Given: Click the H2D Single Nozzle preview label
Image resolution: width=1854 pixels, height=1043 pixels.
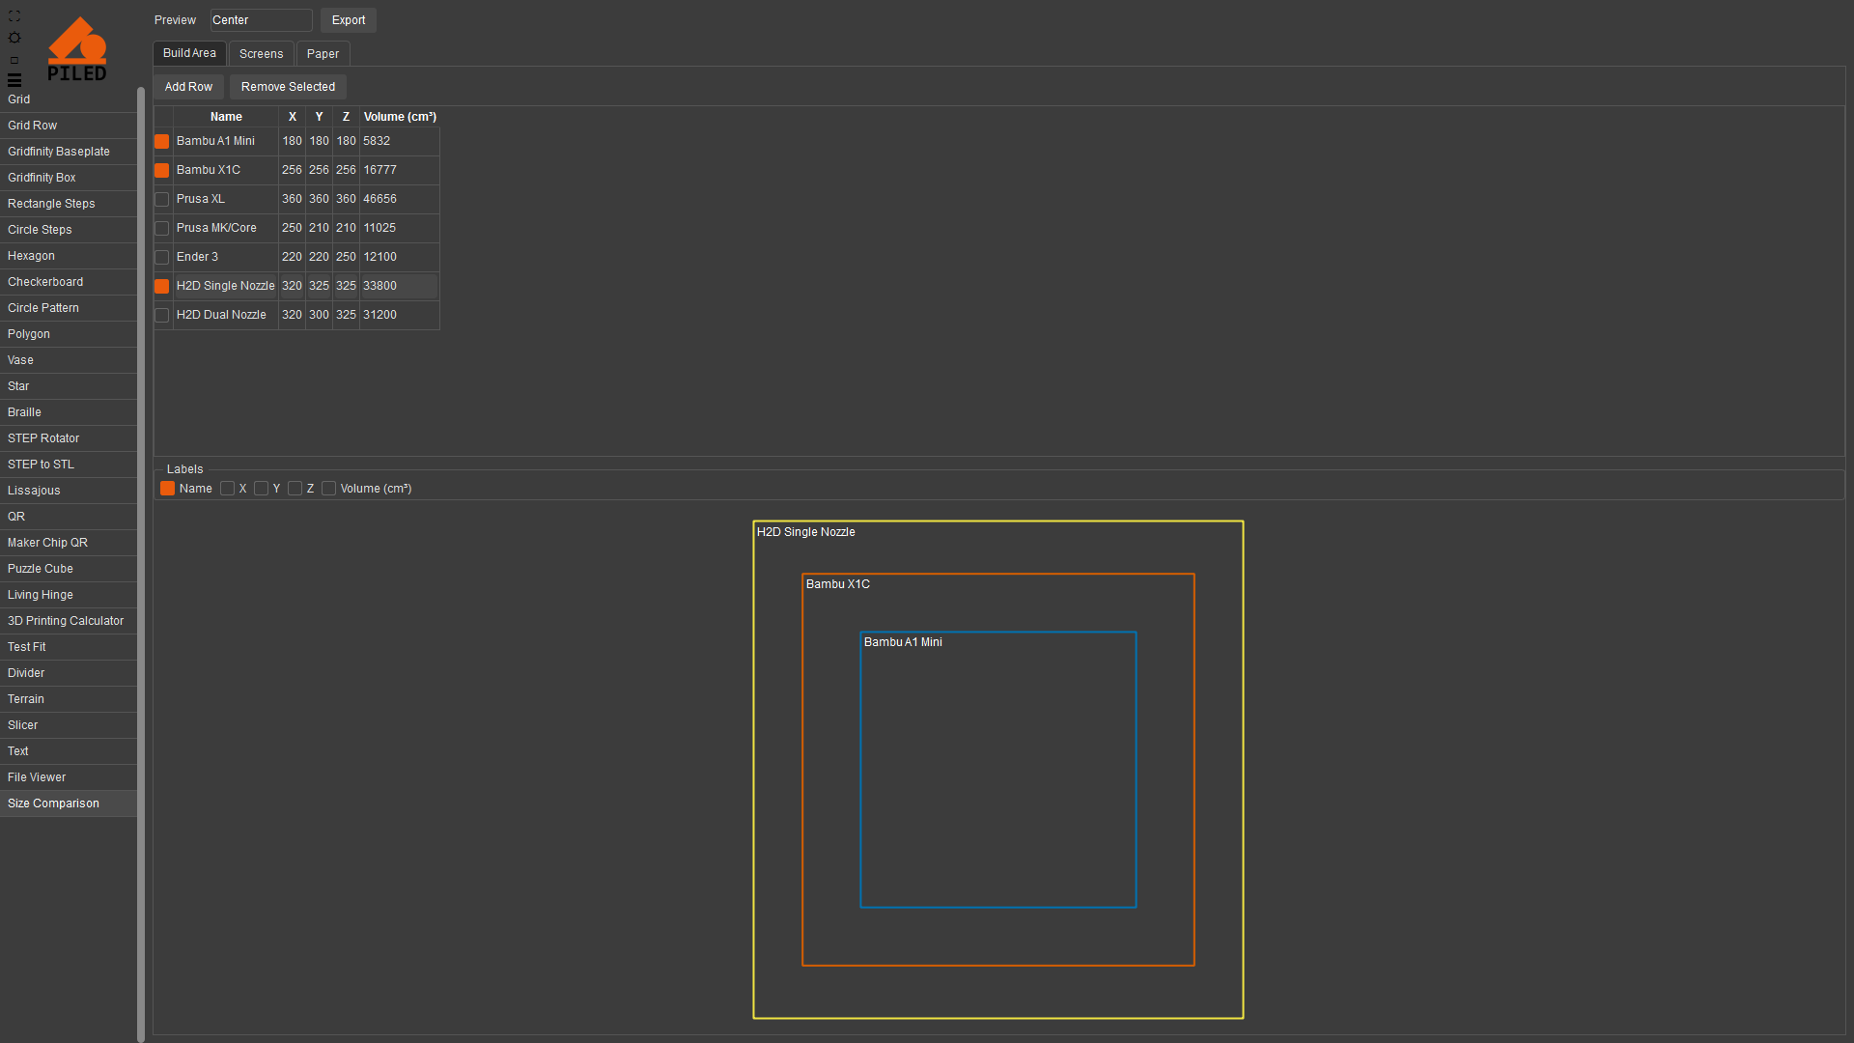Looking at the screenshot, I should [x=805, y=532].
